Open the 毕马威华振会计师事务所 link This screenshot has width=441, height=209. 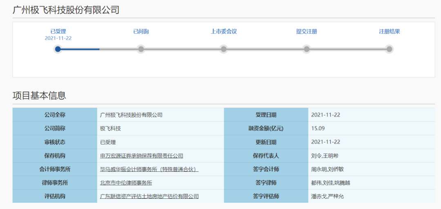click(x=149, y=169)
